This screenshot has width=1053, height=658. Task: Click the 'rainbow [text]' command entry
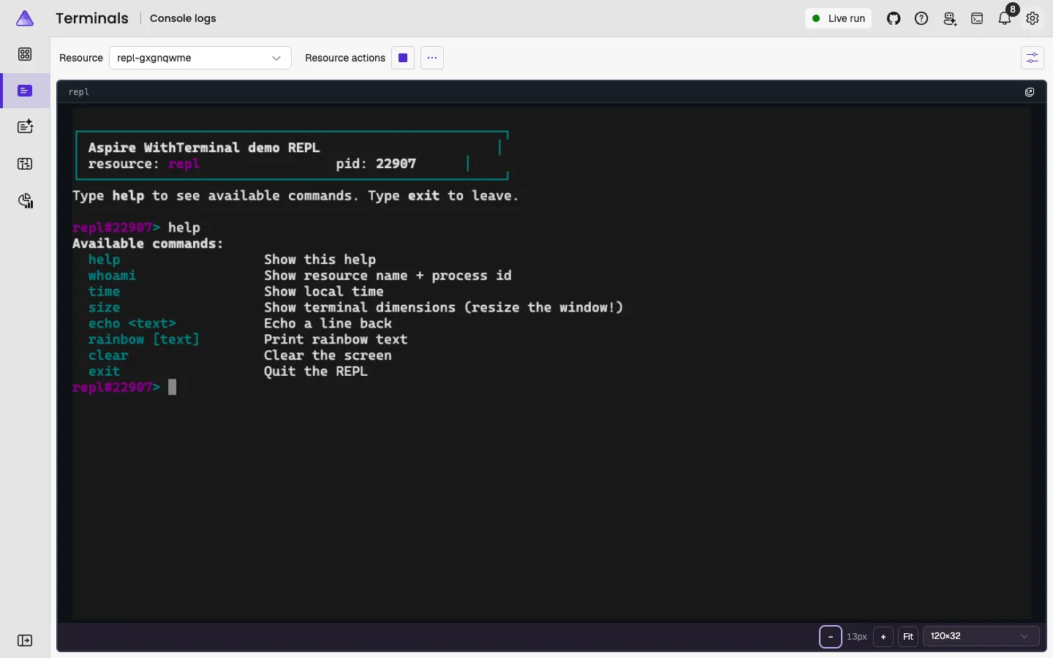(144, 339)
